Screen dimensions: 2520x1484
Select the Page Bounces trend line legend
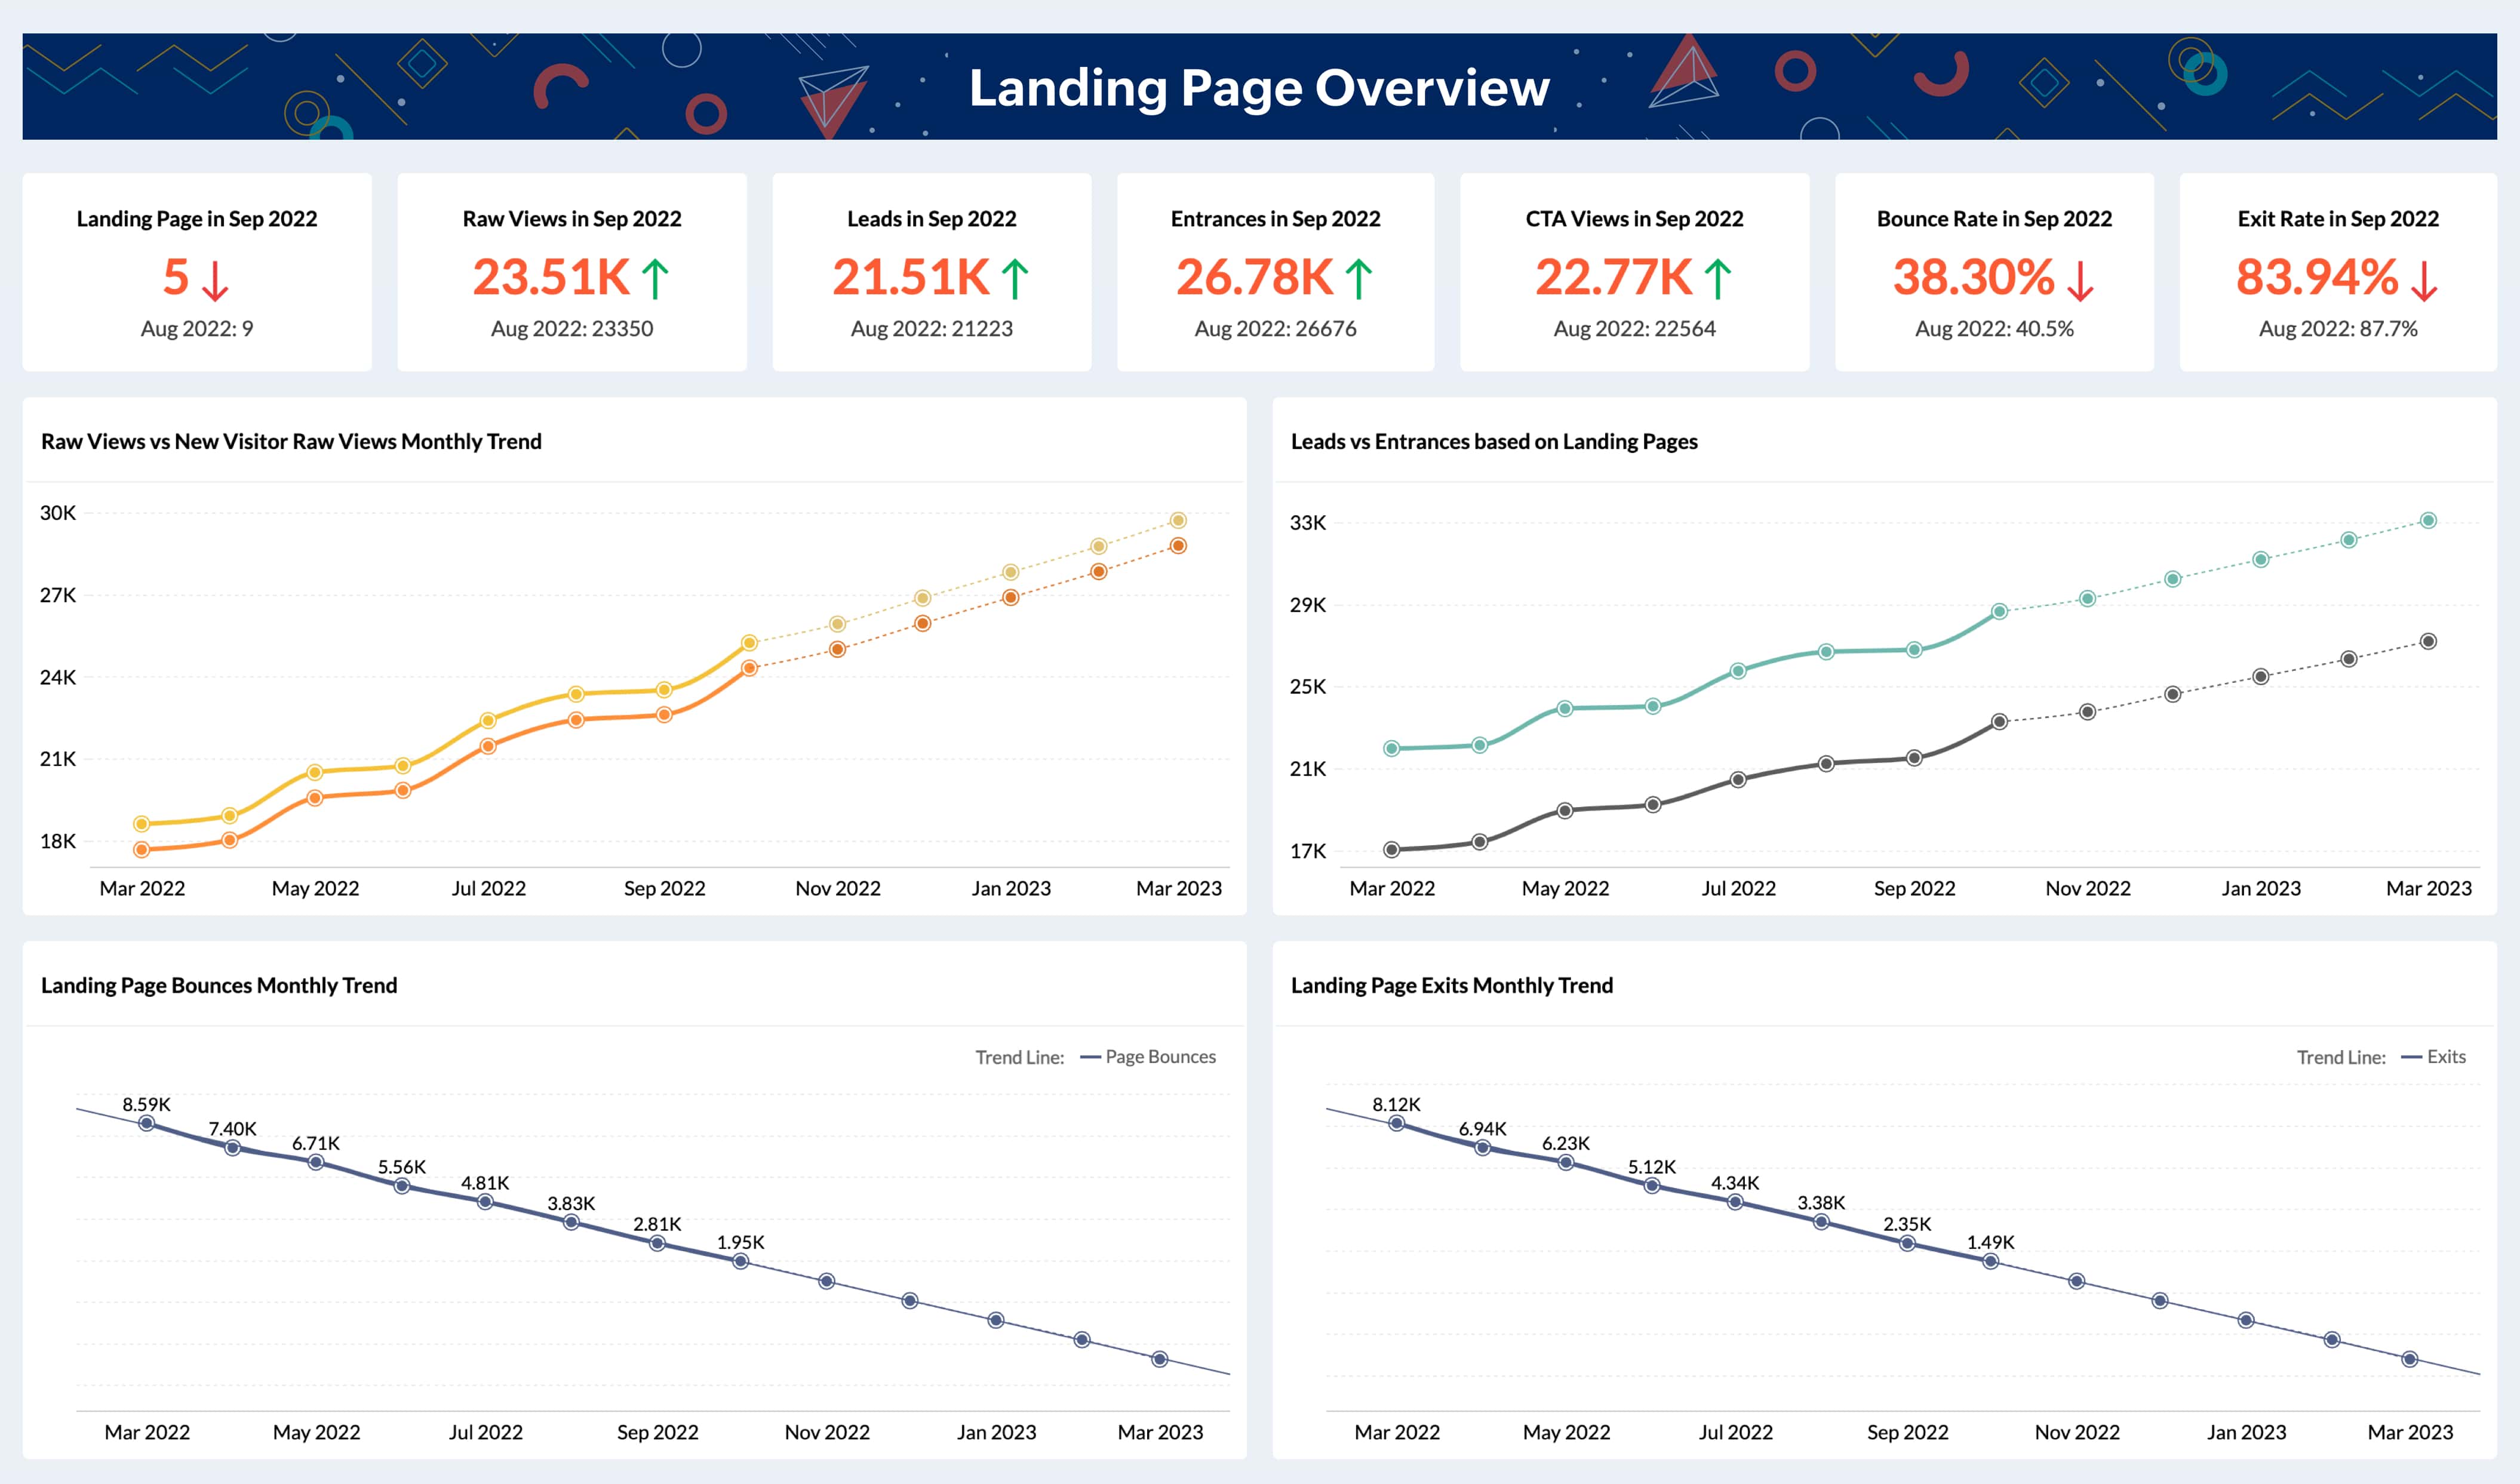click(1148, 1057)
